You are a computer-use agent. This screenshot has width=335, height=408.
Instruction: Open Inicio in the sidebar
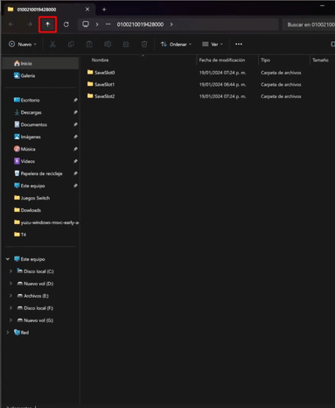(40, 63)
